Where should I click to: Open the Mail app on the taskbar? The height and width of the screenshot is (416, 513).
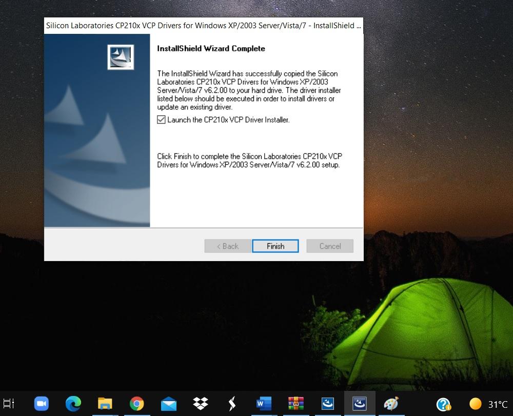point(169,404)
